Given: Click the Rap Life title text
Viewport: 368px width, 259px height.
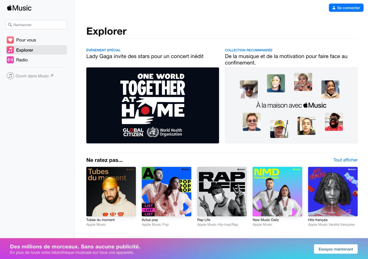Looking at the screenshot, I should [x=204, y=220].
